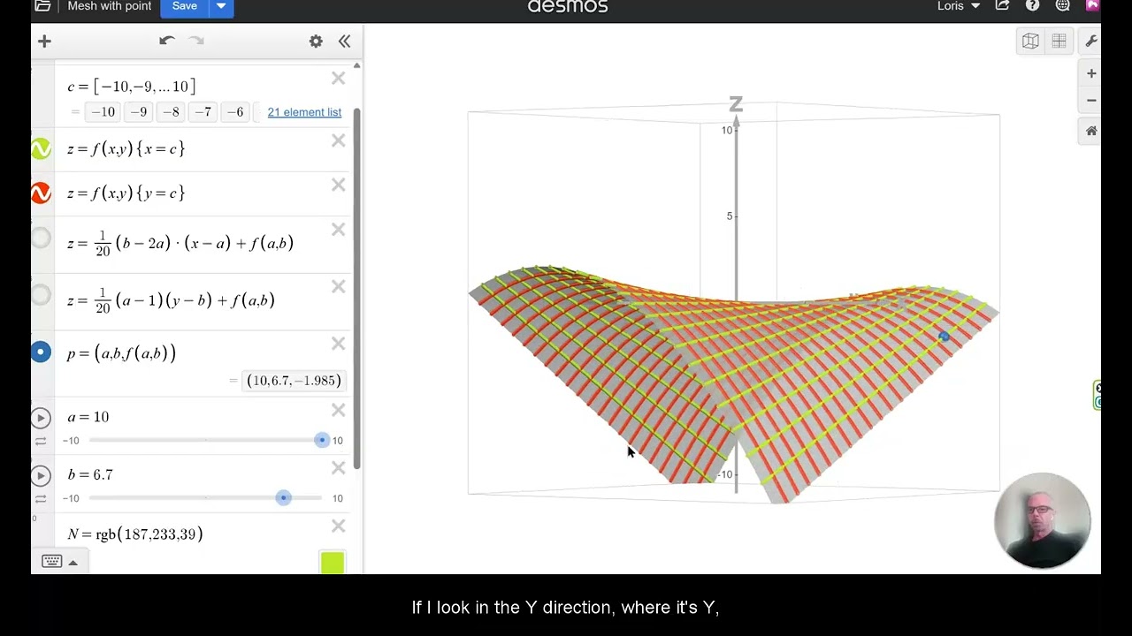Set slider b lower bound −10
1132x636 pixels.
tap(71, 499)
